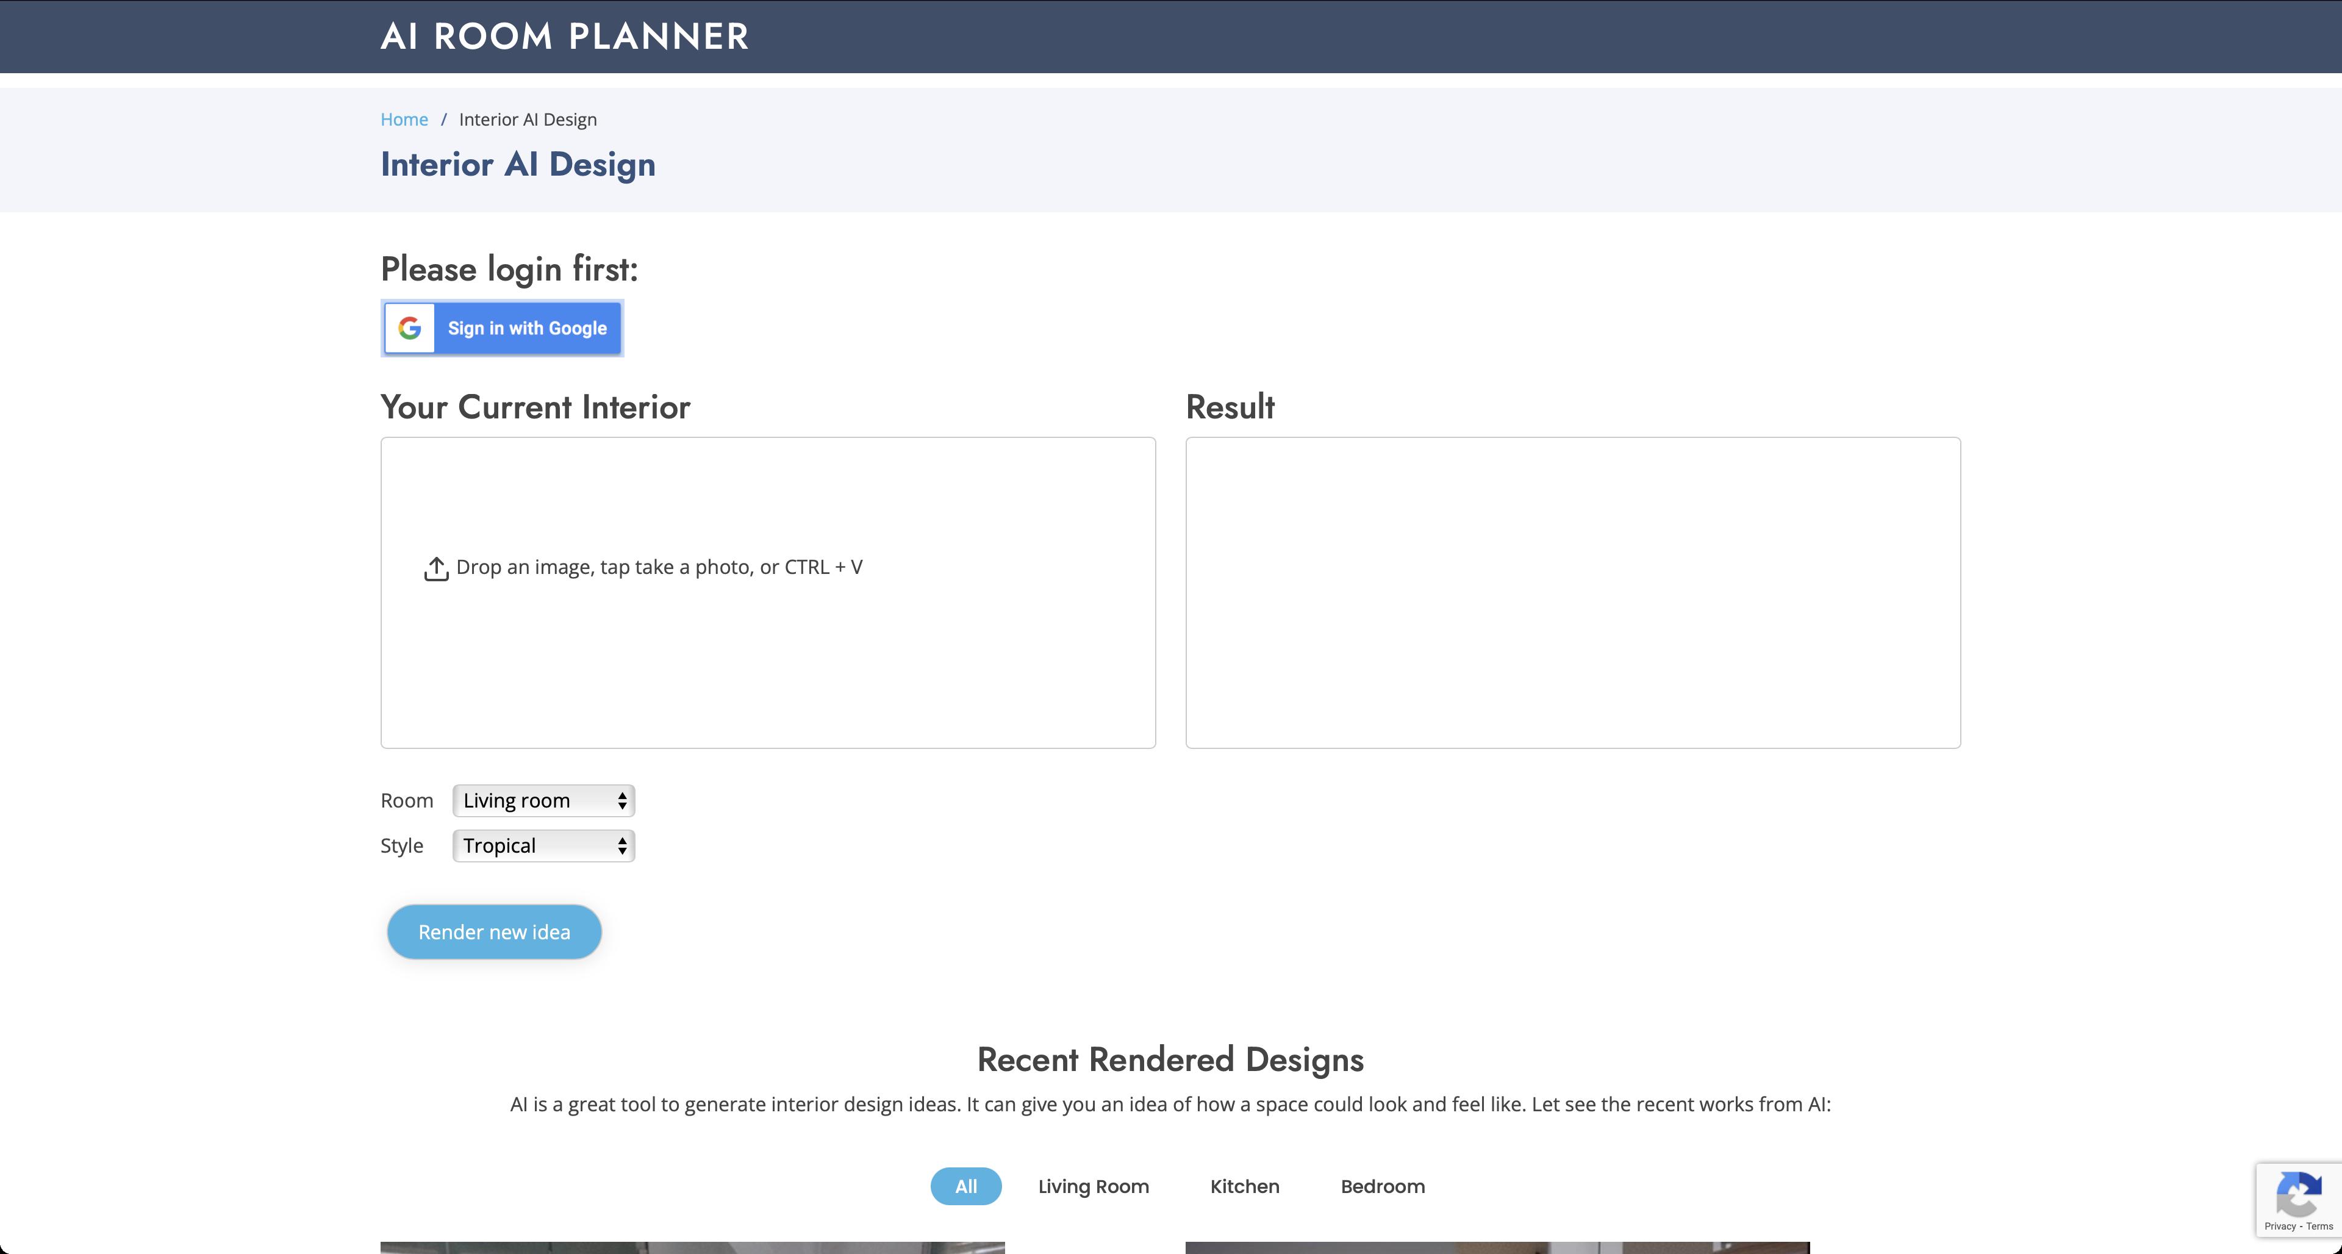This screenshot has height=1254, width=2342.
Task: Switch to the Bedroom filter tab
Action: pos(1382,1186)
